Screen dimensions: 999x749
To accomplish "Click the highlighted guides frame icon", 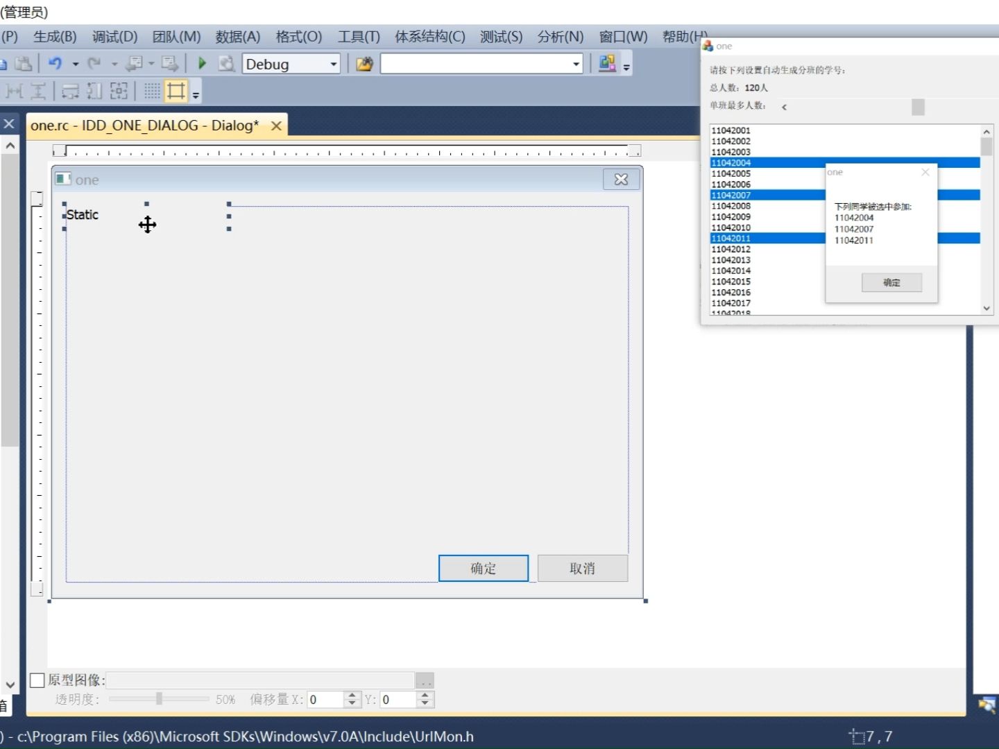I will 176,91.
